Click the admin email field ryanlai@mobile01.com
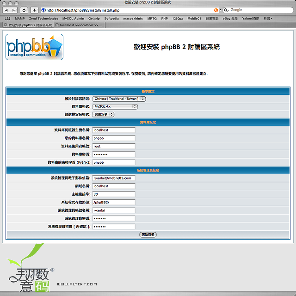This screenshot has width=296, height=296. tap(114, 178)
